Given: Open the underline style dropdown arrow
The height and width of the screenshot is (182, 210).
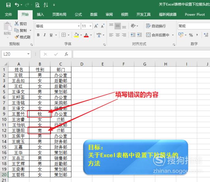Looking at the screenshot, I should tap(56, 35).
